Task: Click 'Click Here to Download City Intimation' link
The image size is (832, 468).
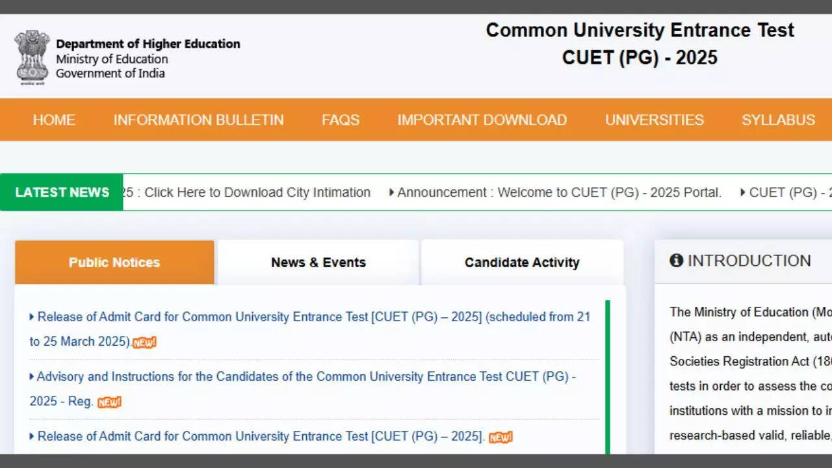Action: tap(257, 192)
